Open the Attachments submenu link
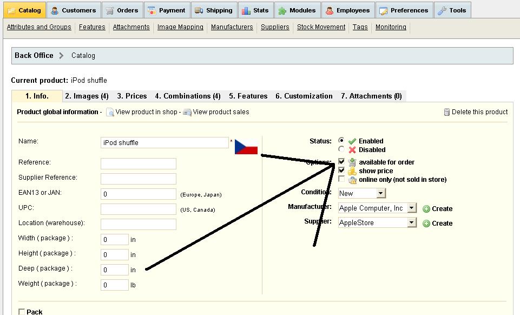The height and width of the screenshot is (315, 520). point(131,27)
